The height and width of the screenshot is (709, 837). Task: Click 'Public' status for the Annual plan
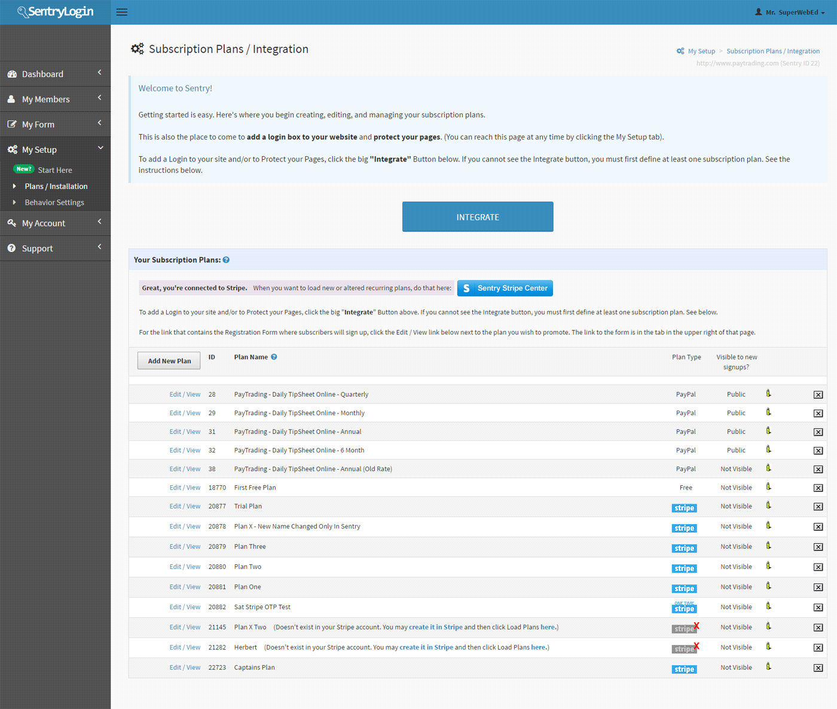[736, 432]
